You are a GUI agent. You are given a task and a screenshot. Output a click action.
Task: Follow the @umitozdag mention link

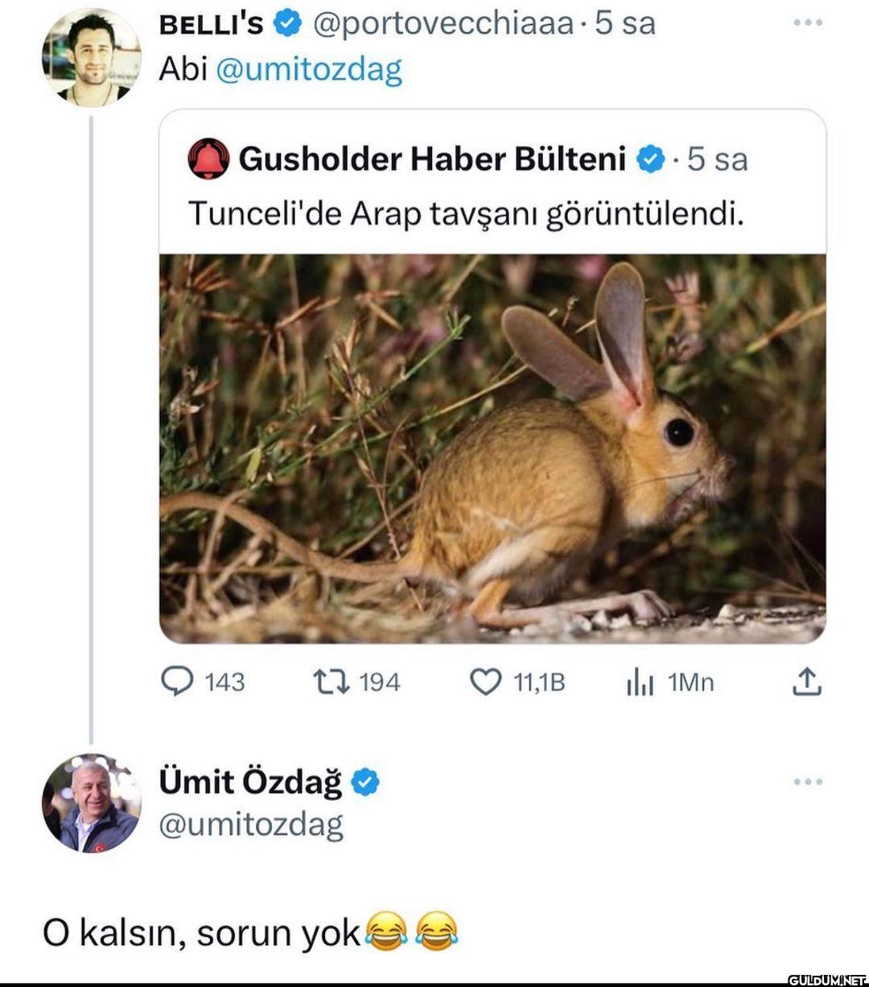pyautogui.click(x=309, y=69)
